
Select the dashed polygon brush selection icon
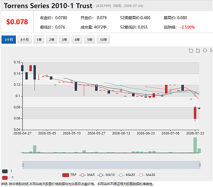coord(205,50)
